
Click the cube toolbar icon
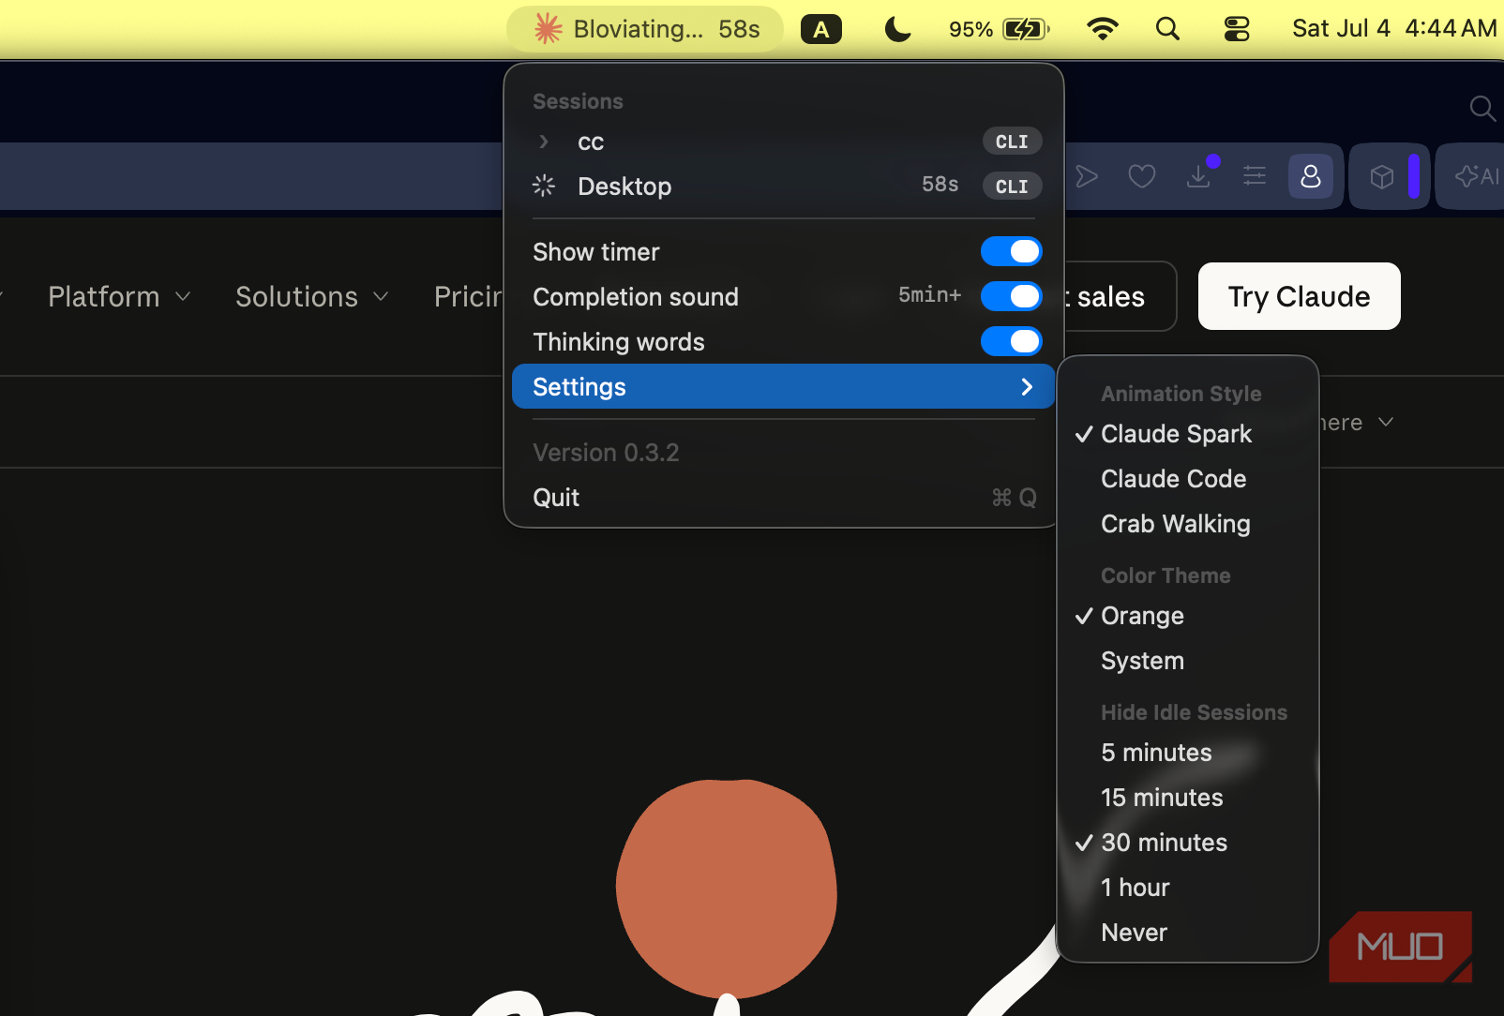click(1382, 176)
